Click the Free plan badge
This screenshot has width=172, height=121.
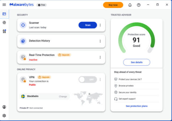pos(42,5)
